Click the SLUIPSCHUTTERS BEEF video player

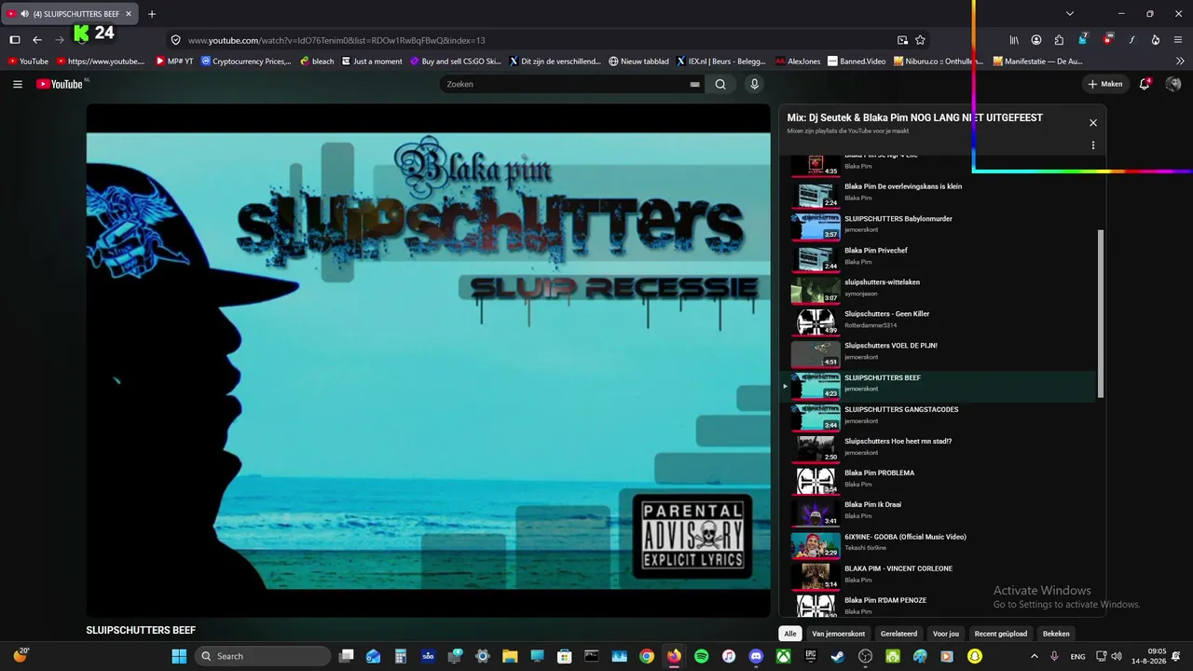pyautogui.click(x=429, y=361)
